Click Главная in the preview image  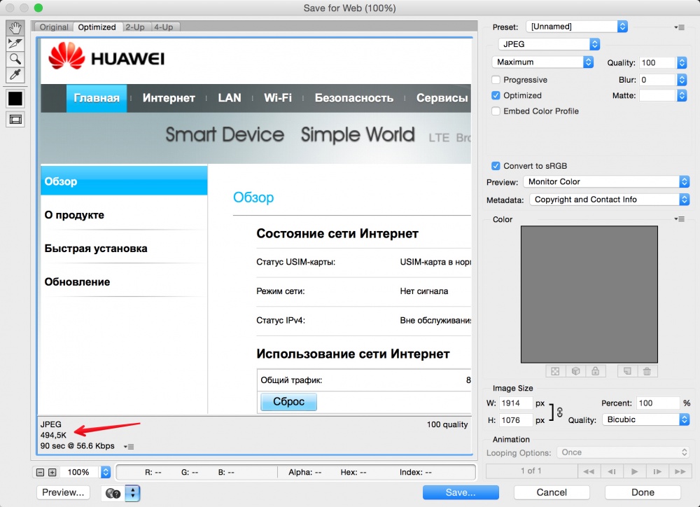97,98
